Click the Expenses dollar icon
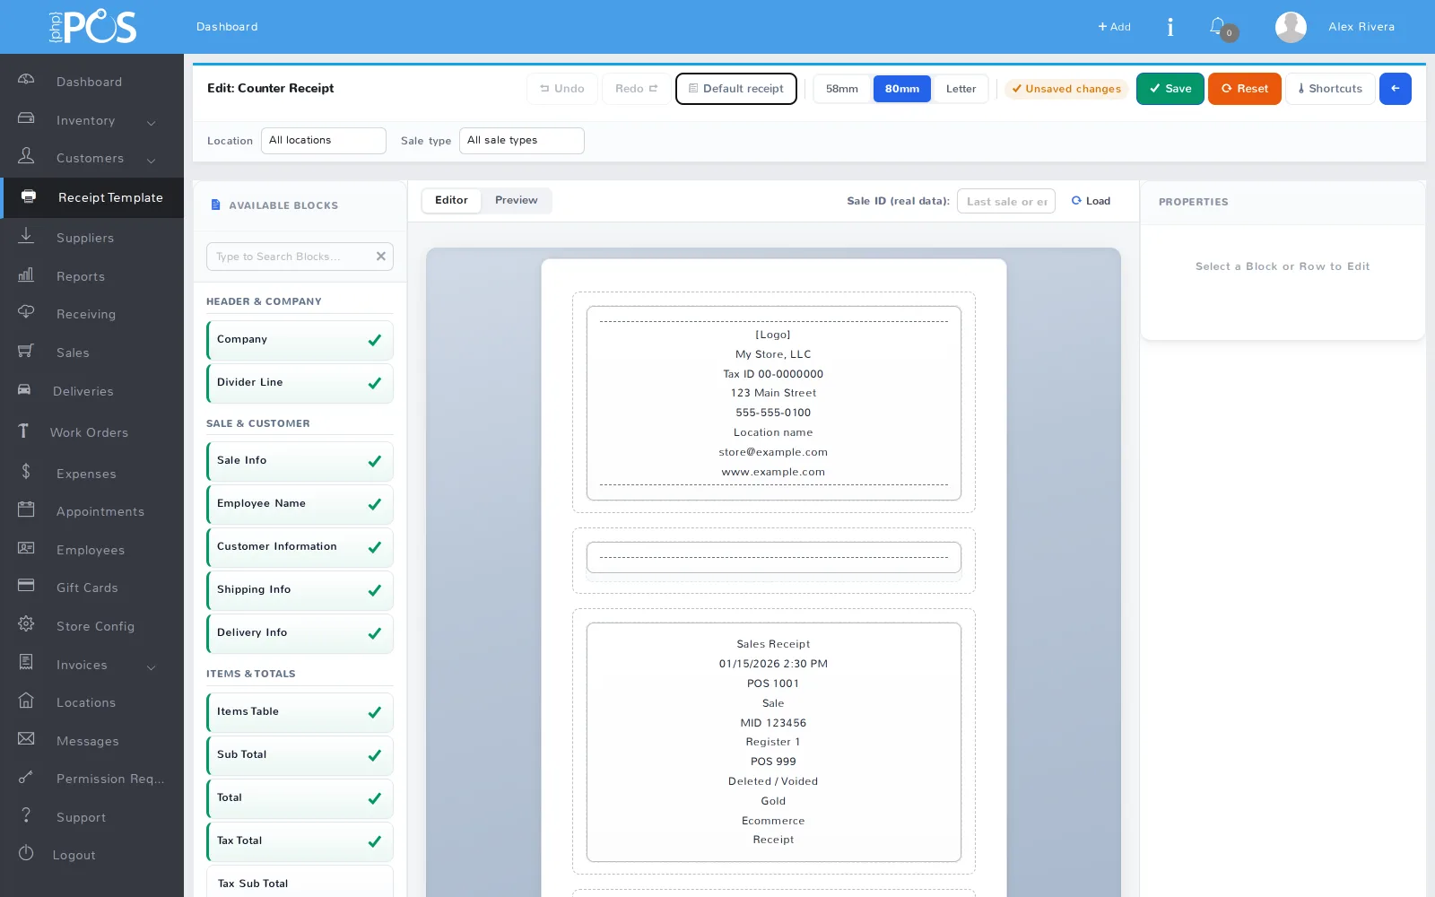 pyautogui.click(x=26, y=472)
